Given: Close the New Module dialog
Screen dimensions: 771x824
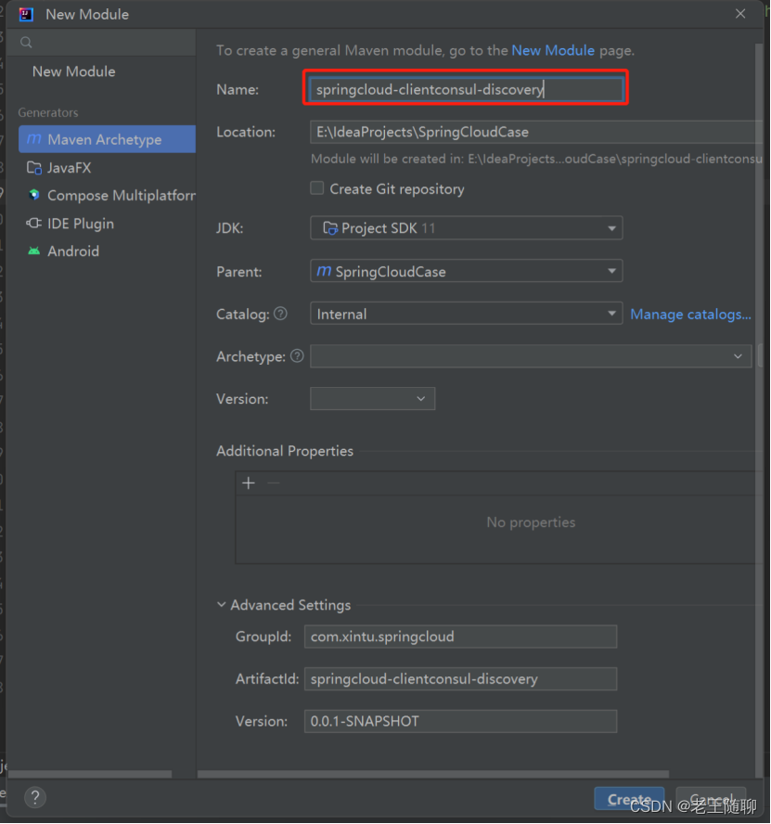Looking at the screenshot, I should (740, 14).
